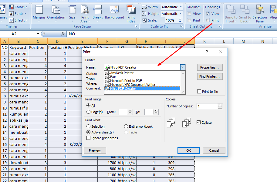Click the theme Colors icon
The height and width of the screenshot is (182, 277).
(x=11, y=7)
